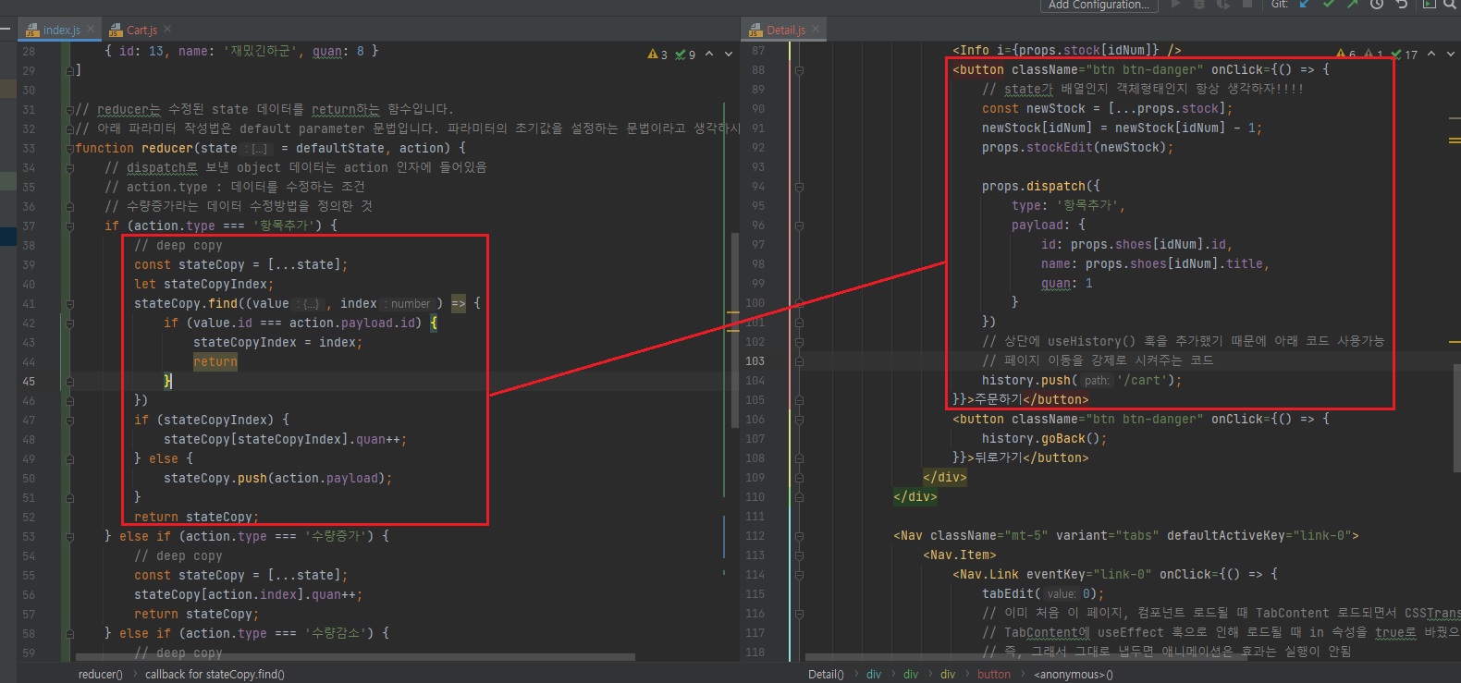
Task: Open Search Everywhere magnifier icon
Action: tap(1449, 4)
